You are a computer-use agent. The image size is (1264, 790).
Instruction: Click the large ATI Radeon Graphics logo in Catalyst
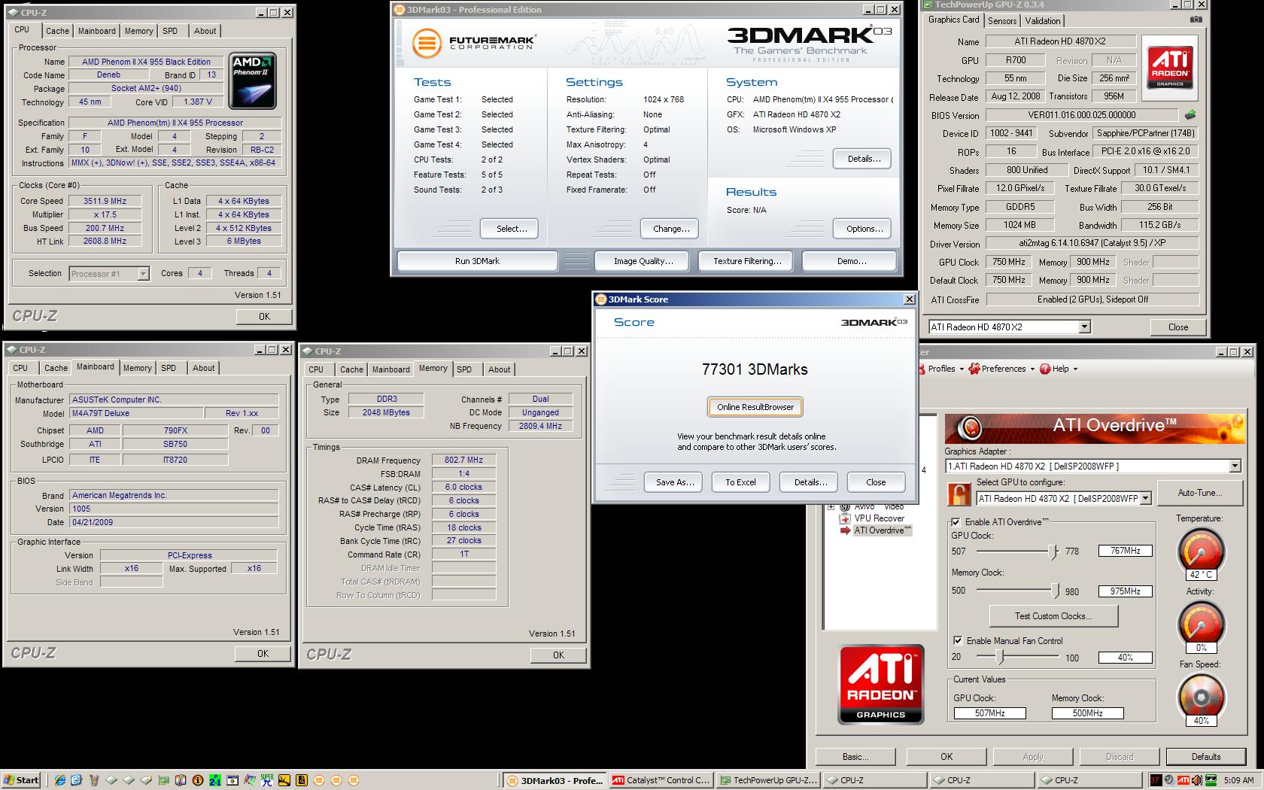(881, 684)
